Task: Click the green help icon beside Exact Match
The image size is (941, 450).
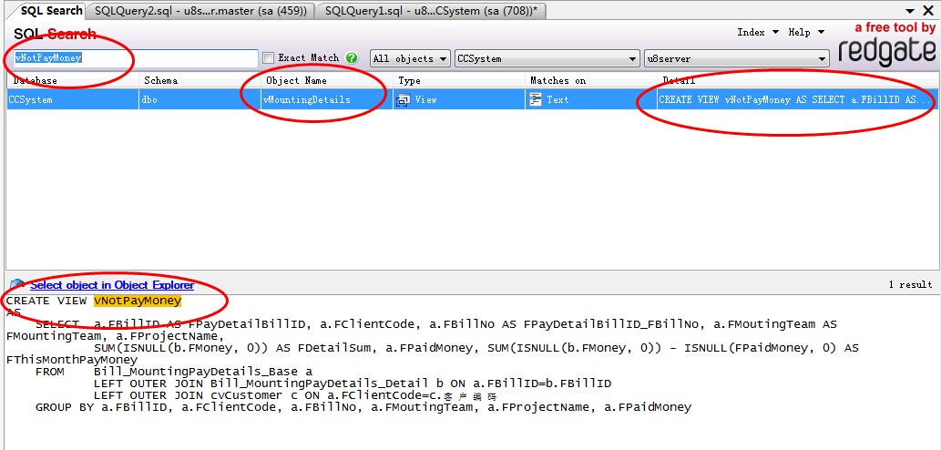Action: [x=352, y=58]
